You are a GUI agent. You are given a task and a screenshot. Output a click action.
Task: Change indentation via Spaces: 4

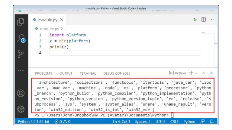coord(143,122)
